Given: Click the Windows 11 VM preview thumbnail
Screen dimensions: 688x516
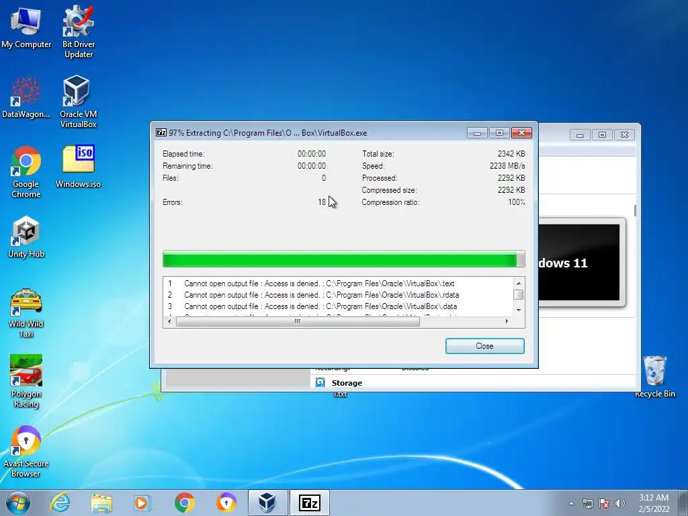Looking at the screenshot, I should [x=579, y=263].
